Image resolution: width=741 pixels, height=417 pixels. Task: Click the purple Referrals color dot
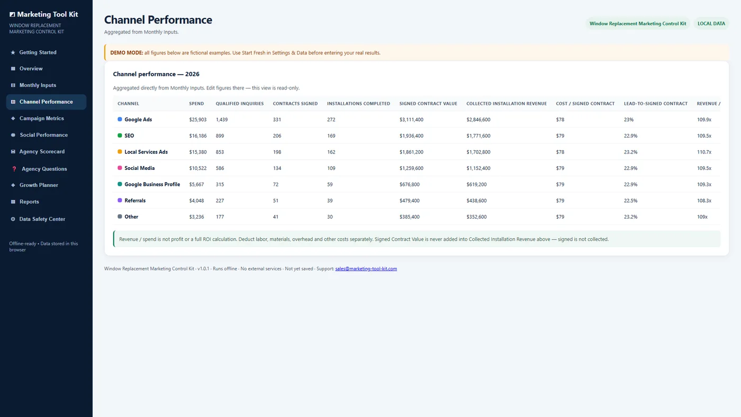pyautogui.click(x=120, y=201)
